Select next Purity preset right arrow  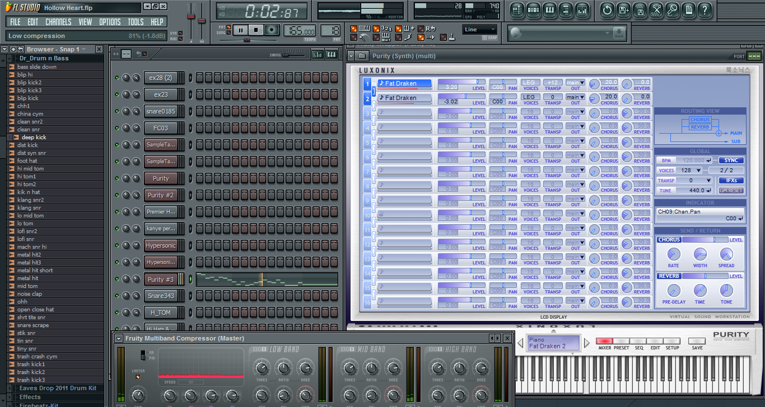[587, 342]
